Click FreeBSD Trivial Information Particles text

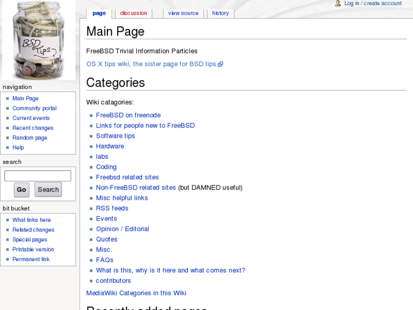141,51
